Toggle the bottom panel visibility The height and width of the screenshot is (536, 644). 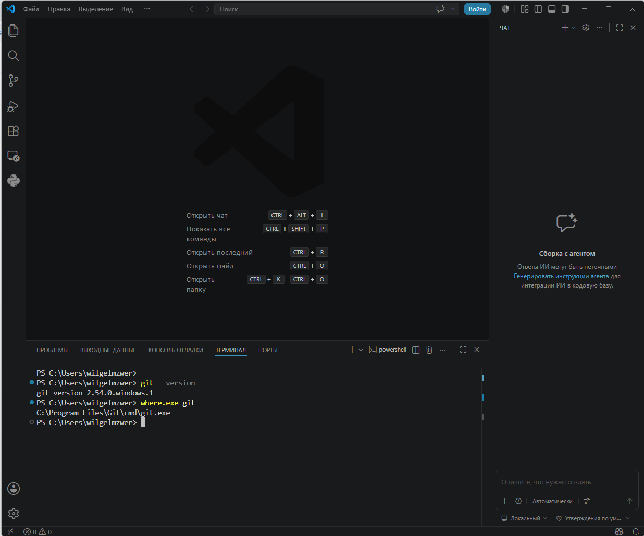(552, 9)
